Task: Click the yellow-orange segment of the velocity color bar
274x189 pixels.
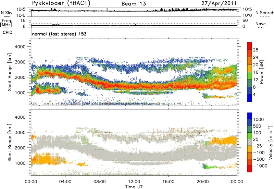Action: point(250,149)
